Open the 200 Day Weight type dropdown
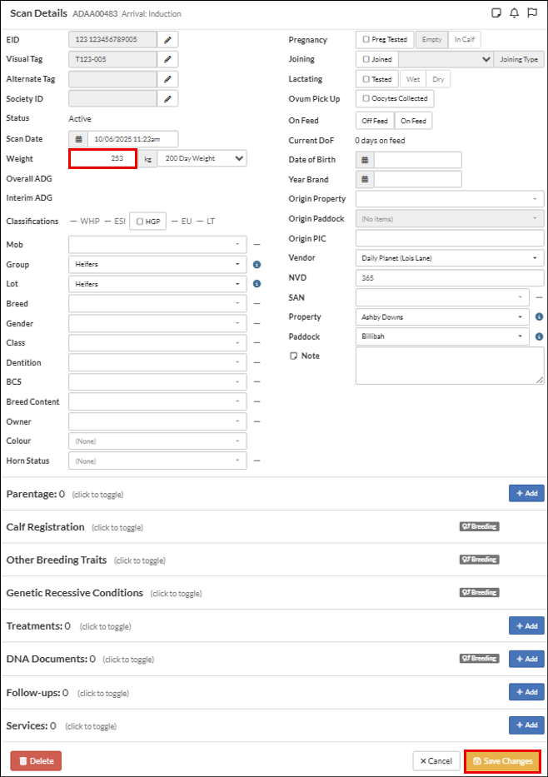 pos(202,158)
